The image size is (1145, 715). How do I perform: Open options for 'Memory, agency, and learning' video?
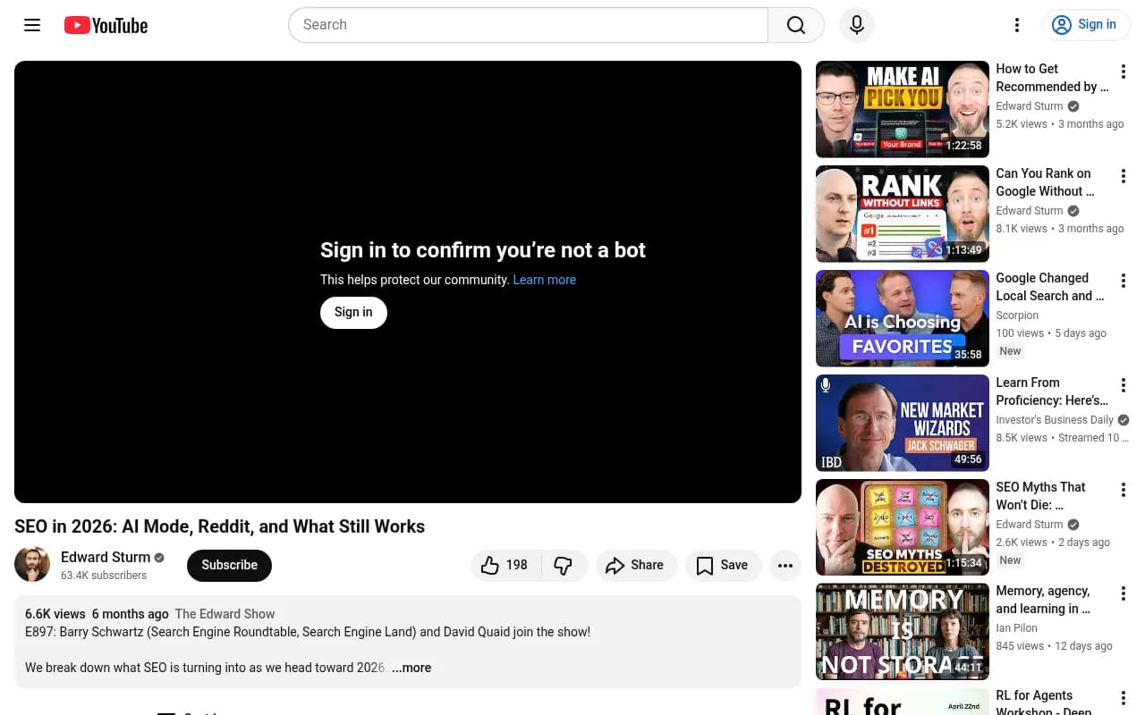(x=1124, y=594)
